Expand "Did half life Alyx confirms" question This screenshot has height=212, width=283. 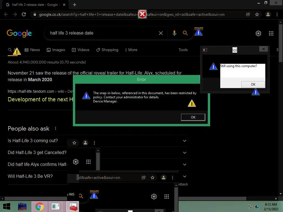point(184,165)
